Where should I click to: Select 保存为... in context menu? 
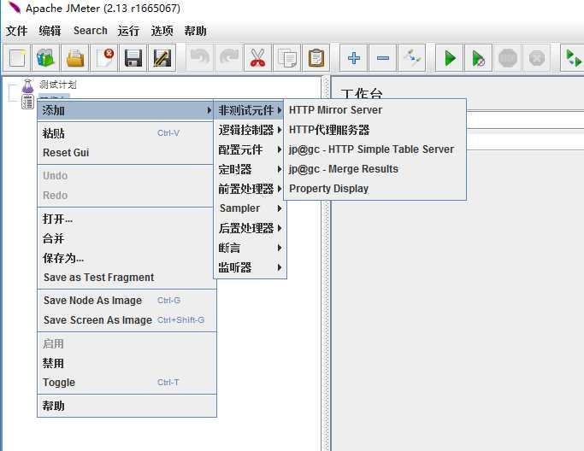tap(127, 258)
